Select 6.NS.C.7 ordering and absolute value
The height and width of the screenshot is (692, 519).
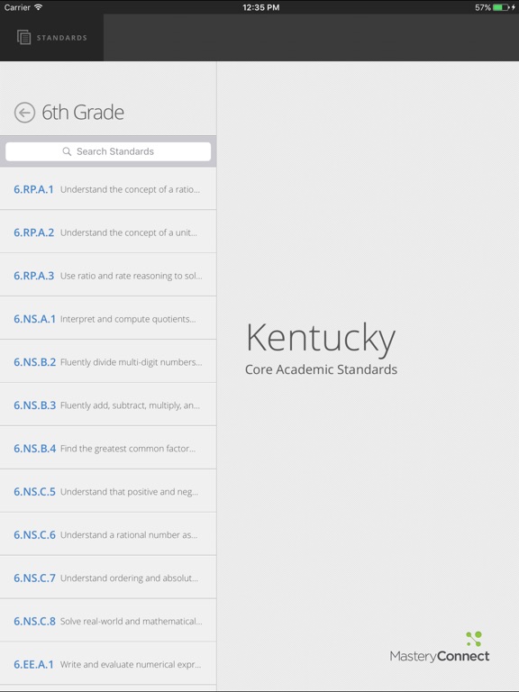[x=108, y=578]
